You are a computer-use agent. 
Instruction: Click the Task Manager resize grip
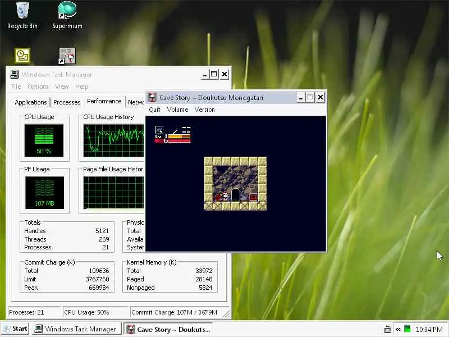[226, 314]
